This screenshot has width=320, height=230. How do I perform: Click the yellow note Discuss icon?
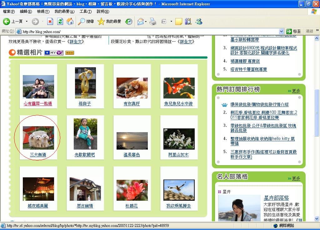178,22
